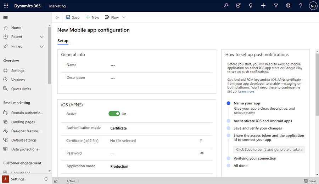
Task: Open the Application mode Production dropdown
Action: 119,166
